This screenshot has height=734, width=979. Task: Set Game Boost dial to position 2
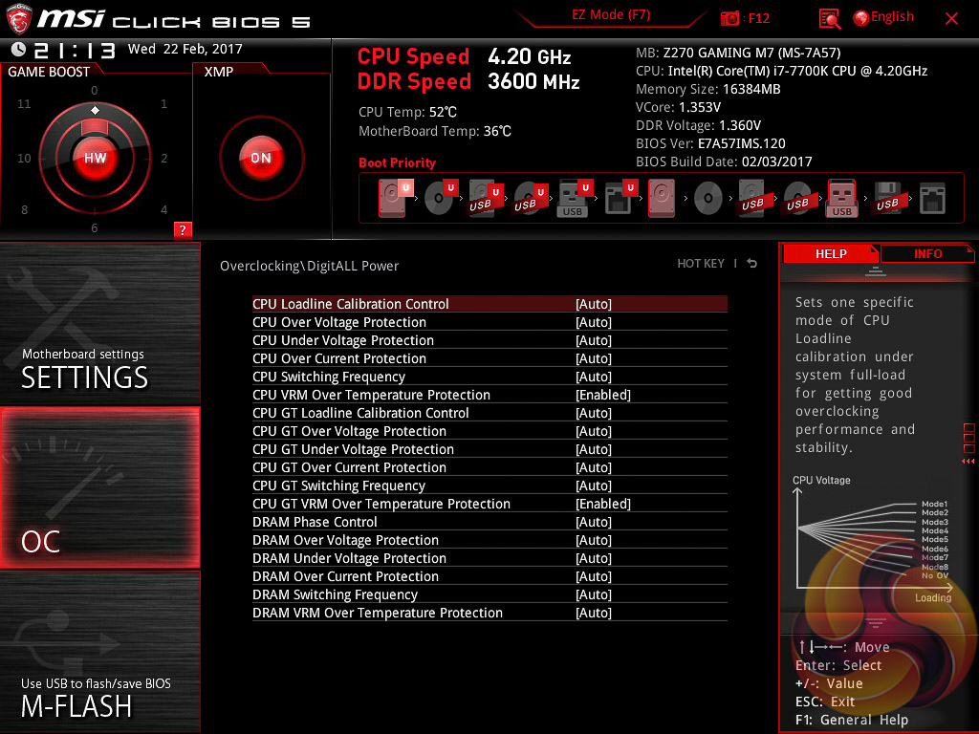163,158
